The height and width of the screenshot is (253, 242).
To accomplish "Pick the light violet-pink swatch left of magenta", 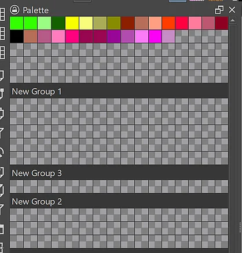I will click(x=141, y=37).
